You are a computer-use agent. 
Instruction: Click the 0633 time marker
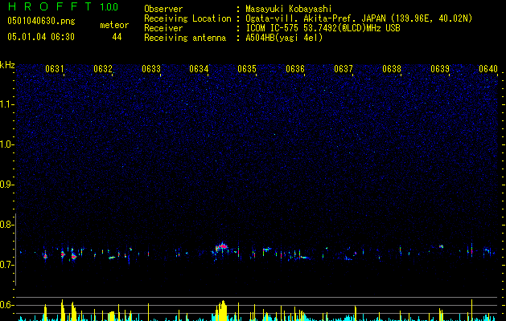point(151,69)
